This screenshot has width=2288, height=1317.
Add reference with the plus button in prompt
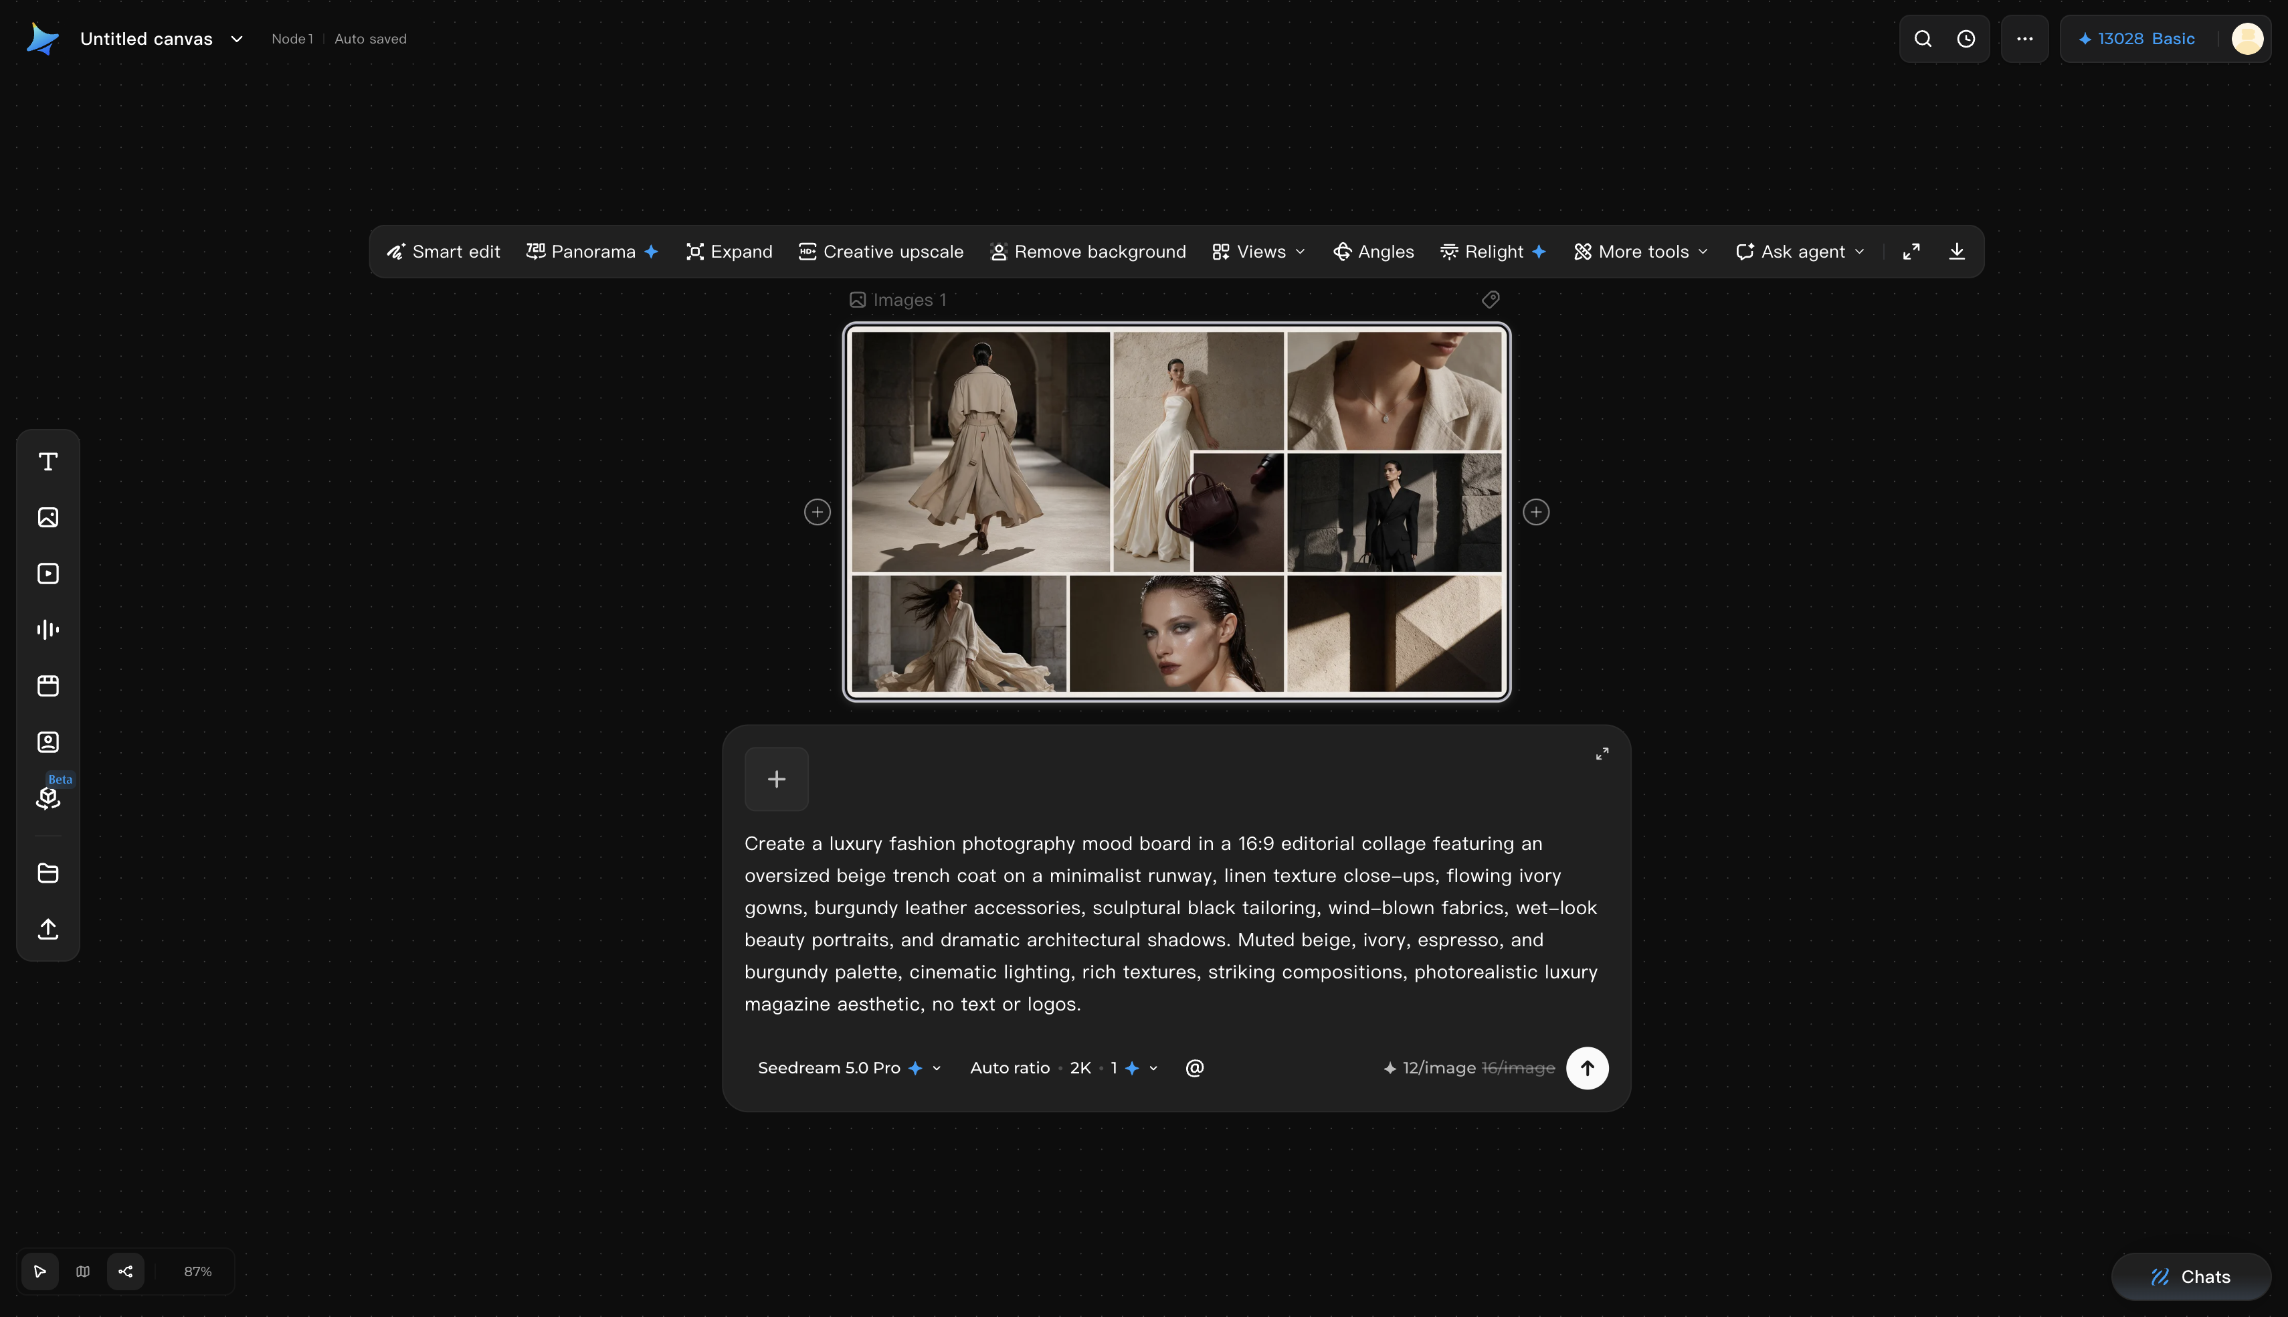click(x=777, y=779)
